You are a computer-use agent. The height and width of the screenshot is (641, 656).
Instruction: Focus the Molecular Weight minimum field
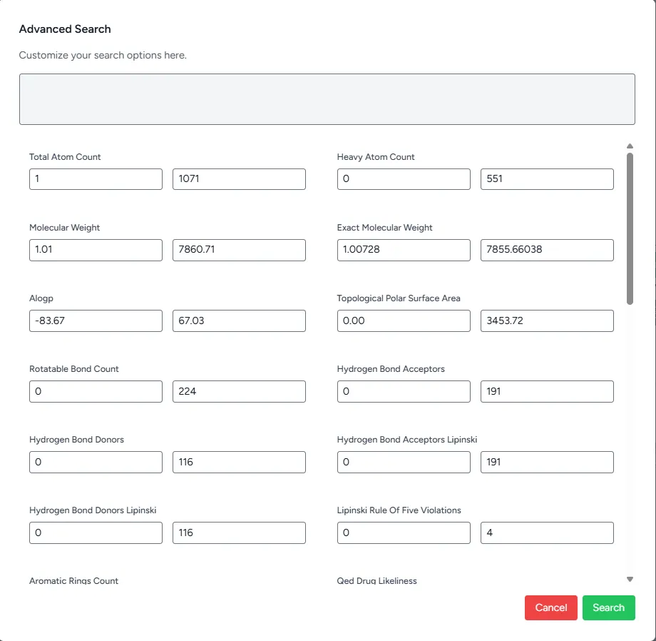[96, 250]
